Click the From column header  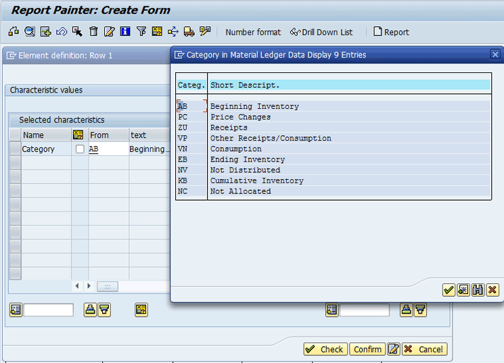(x=109, y=135)
